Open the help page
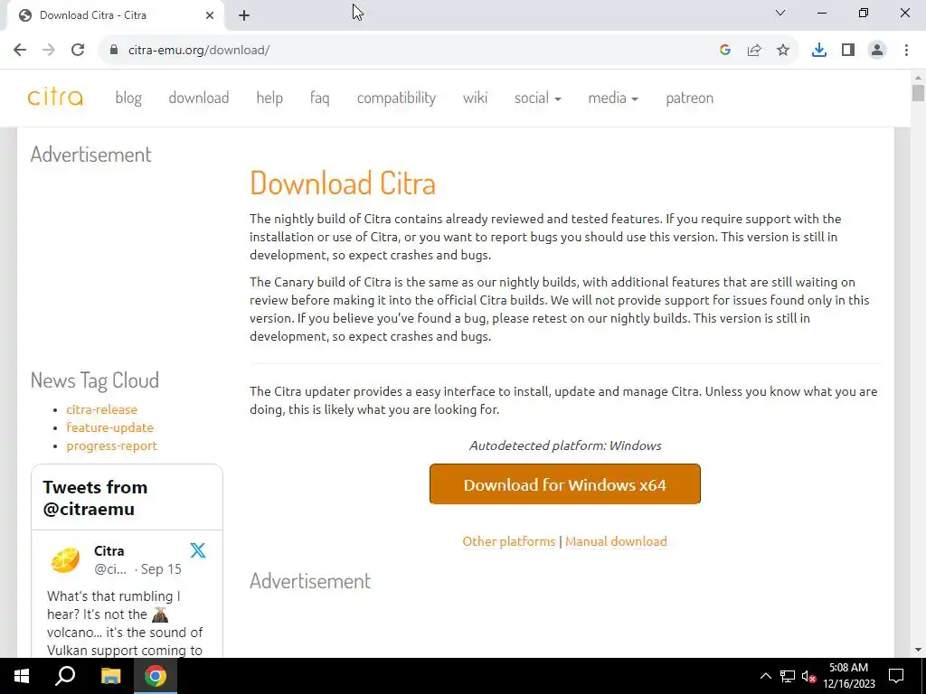926x694 pixels. click(x=269, y=98)
